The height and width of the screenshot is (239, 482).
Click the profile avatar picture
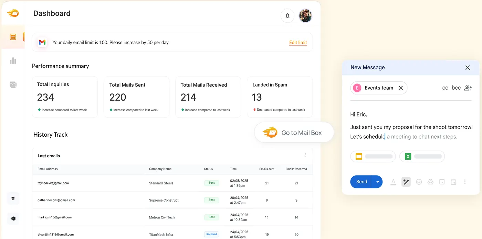tap(305, 15)
